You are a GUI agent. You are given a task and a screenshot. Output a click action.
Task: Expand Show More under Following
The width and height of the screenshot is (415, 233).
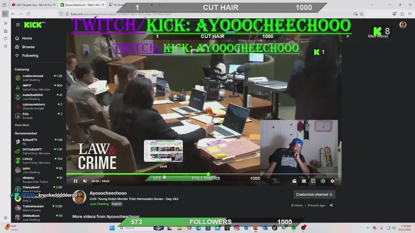point(22,125)
